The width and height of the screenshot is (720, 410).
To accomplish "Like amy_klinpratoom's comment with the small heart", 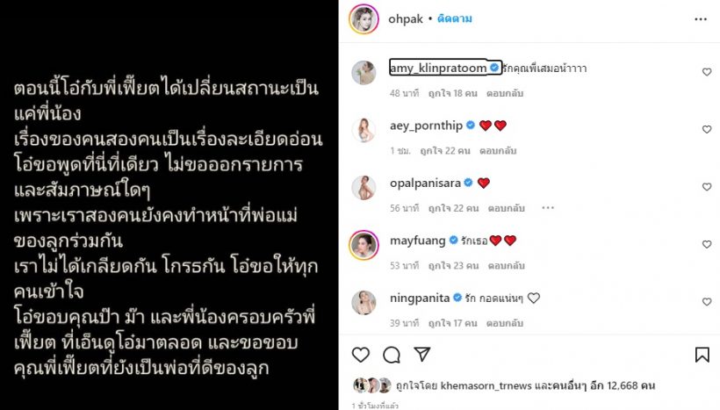I will point(707,72).
